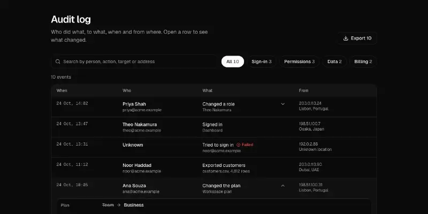Click Theo Nakamura under Changed a role
Viewport: 428px width, 214px height.
217,110
